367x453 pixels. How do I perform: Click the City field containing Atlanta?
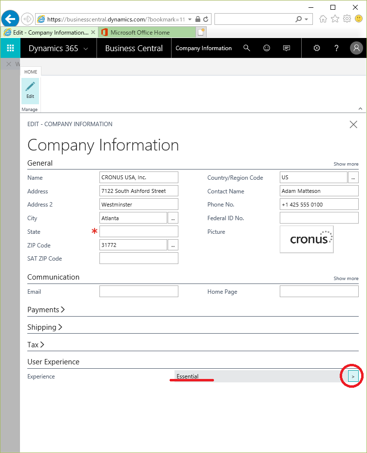click(x=133, y=218)
